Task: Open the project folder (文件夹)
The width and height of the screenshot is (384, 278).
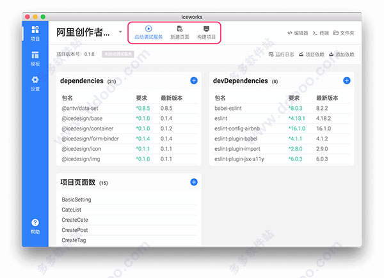Action: tap(344, 33)
